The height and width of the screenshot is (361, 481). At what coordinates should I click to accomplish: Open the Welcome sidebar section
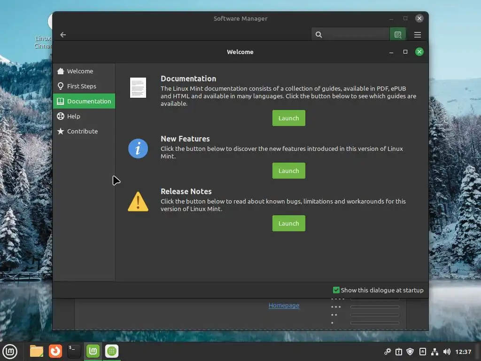click(x=84, y=71)
